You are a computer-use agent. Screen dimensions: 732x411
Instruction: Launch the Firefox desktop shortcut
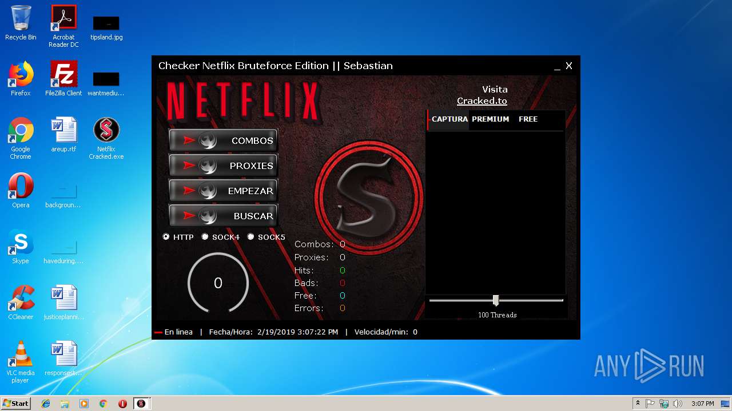pyautogui.click(x=21, y=79)
